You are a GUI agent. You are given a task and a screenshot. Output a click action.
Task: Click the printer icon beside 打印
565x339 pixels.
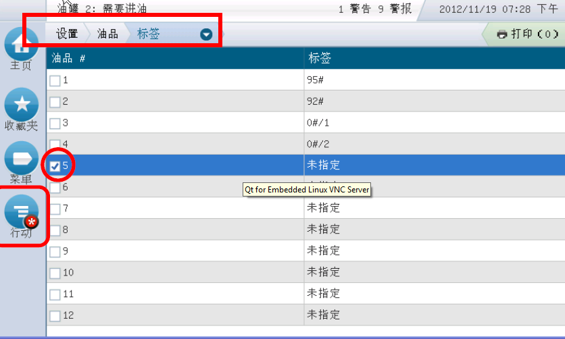(501, 34)
